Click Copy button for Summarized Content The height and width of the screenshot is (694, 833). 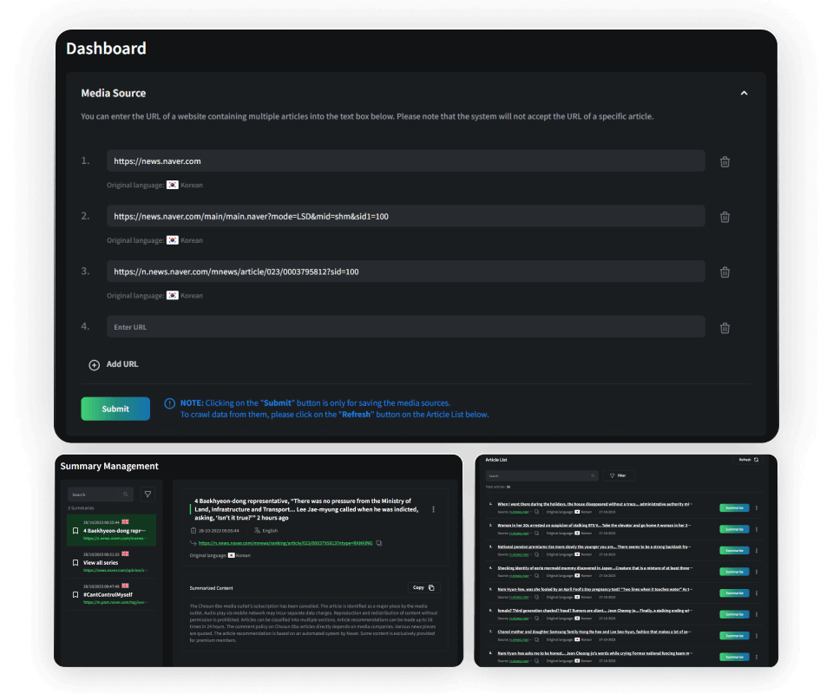point(423,587)
